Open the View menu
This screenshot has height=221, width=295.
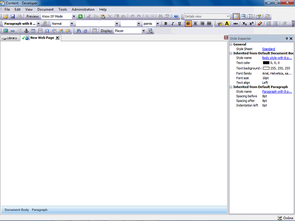pos(29,9)
